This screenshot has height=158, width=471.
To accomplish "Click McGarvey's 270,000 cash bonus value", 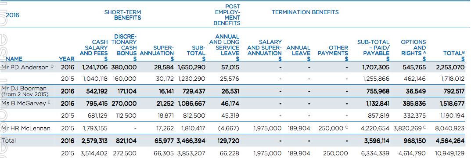I will pos(124,103).
